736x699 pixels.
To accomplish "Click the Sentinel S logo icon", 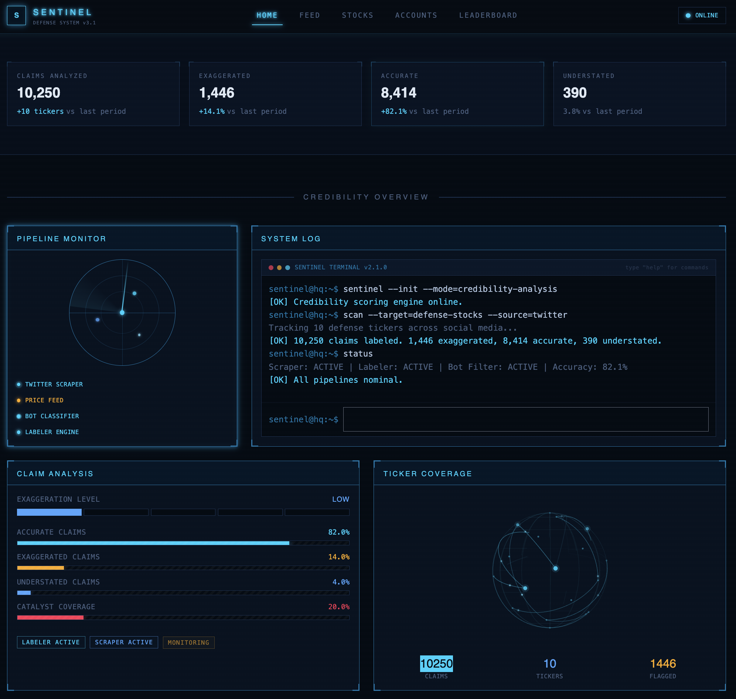I will coord(16,15).
